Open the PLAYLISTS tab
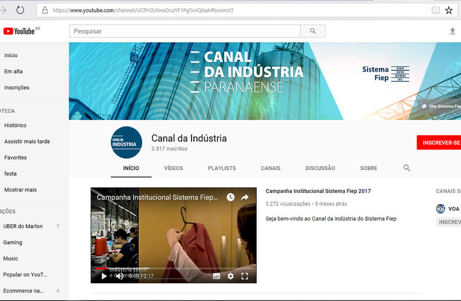This screenshot has height=301, width=461. pos(222,168)
